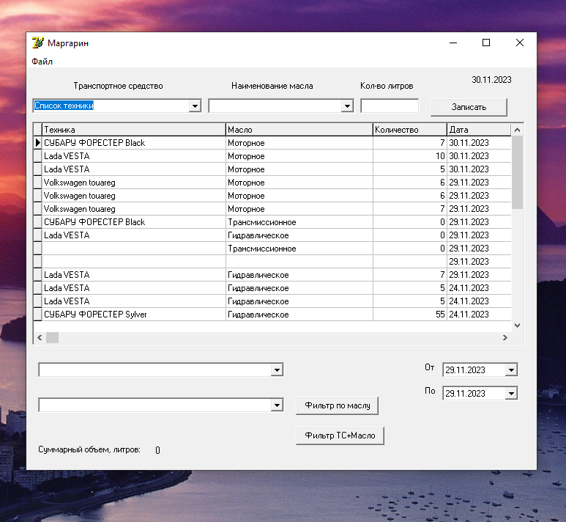The height and width of the screenshot is (522, 566).
Task: Click the date label 30.11.2023 at top right
Action: point(491,80)
